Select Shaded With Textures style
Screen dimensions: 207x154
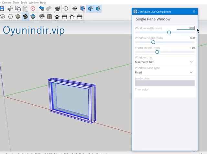tap(25, 17)
